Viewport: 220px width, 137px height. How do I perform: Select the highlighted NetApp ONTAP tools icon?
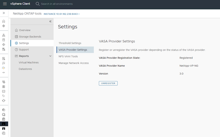[x=4, y=124]
